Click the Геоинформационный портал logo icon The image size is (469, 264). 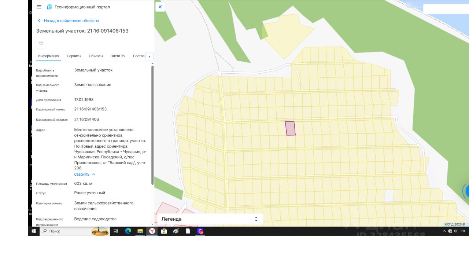49,7
